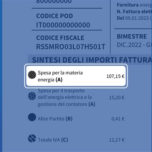The width and height of the screenshot is (152, 152).
Task: Click the crosshatched circle icon beside Totale IVA
Action: (x=32, y=138)
